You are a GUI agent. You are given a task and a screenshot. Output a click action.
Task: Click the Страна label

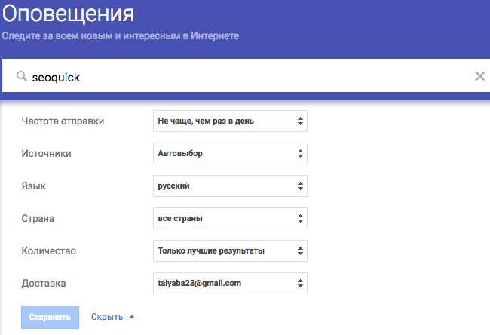[x=38, y=218]
